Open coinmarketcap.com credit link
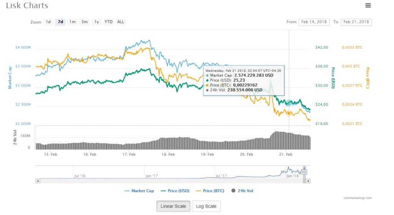 point(357,198)
